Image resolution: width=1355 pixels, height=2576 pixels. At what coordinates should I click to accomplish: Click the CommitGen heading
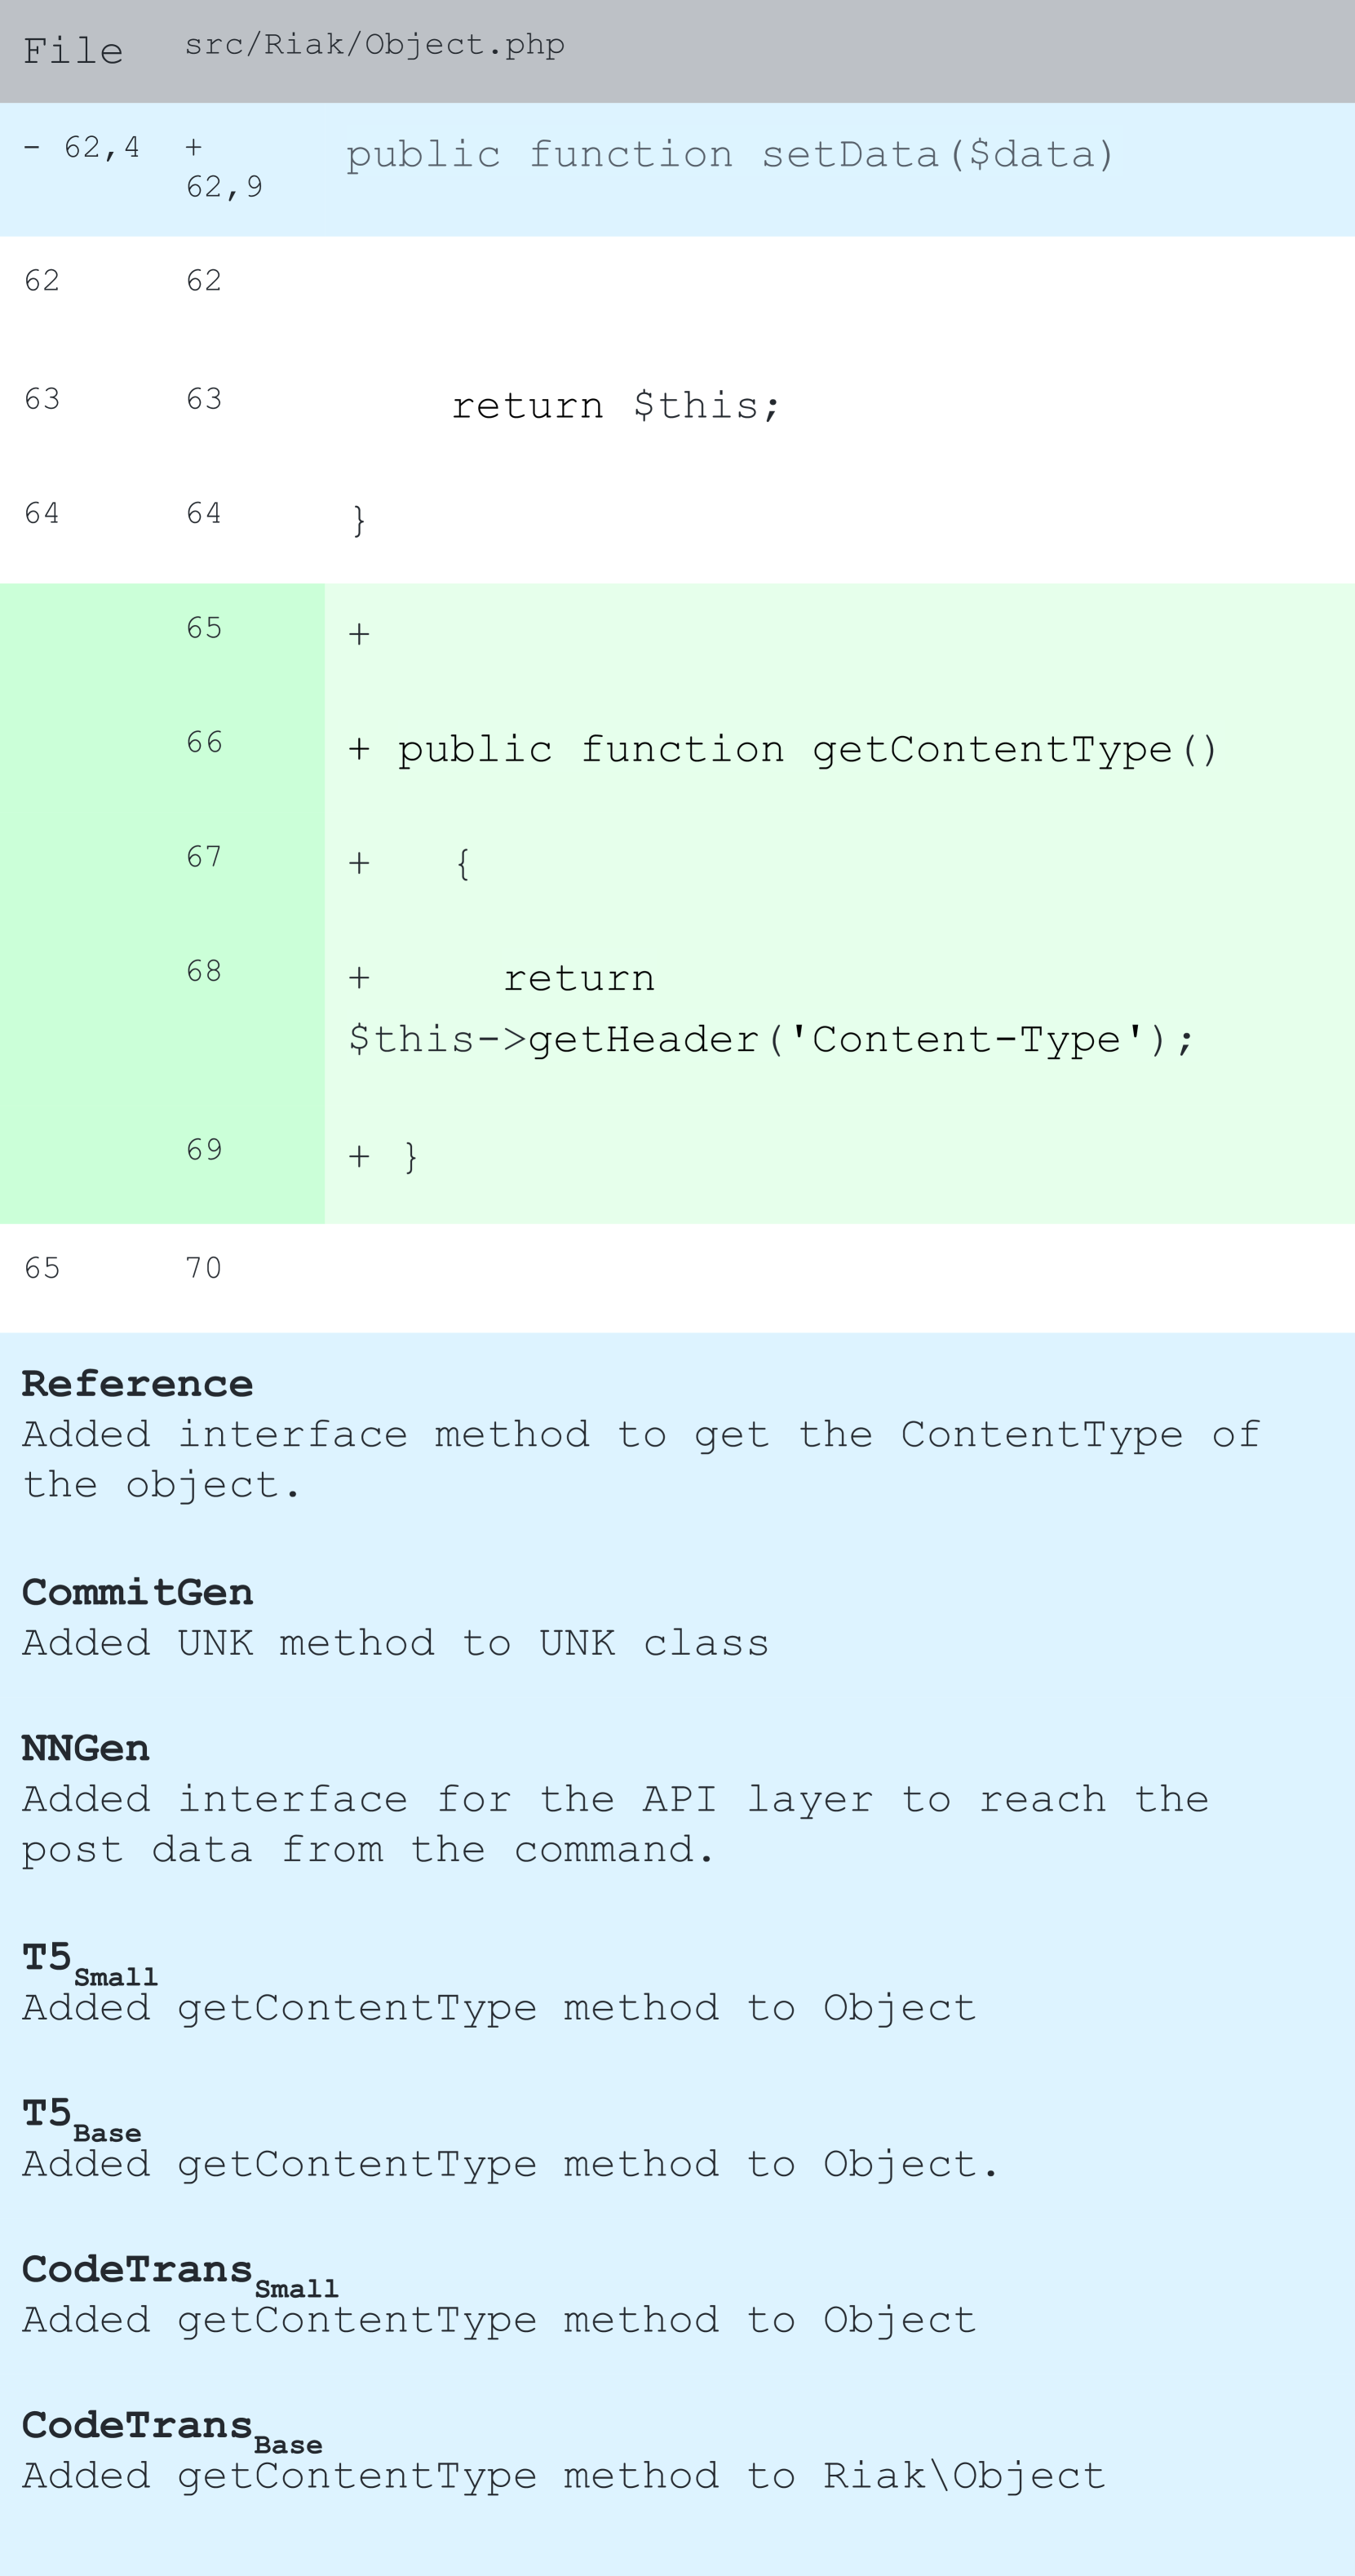pyautogui.click(x=137, y=1592)
